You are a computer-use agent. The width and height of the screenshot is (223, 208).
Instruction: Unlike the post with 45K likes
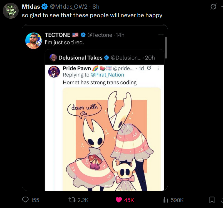click(119, 200)
